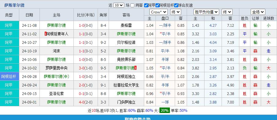277x120 pixels.
Task: Open the 罗萨里奥中央 home team link
Action: pos(56,68)
